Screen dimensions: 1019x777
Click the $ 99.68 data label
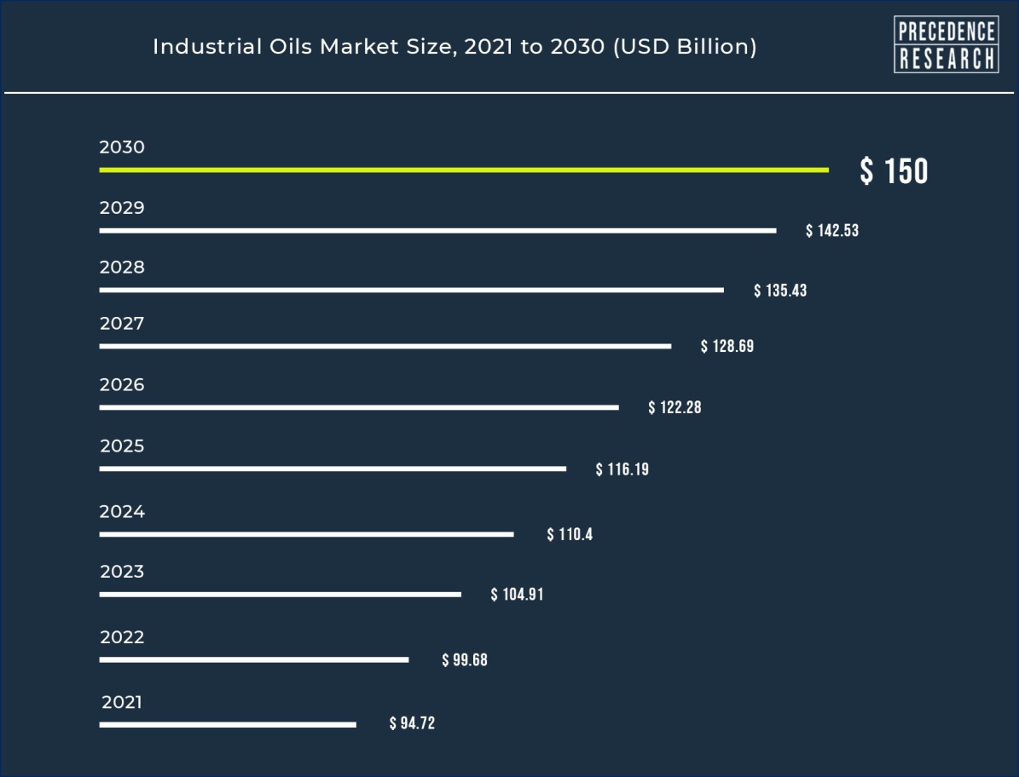coord(463,659)
